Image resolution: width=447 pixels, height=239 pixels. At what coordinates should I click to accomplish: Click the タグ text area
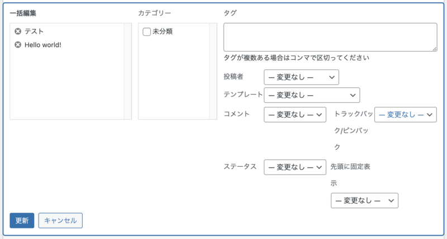(330, 37)
